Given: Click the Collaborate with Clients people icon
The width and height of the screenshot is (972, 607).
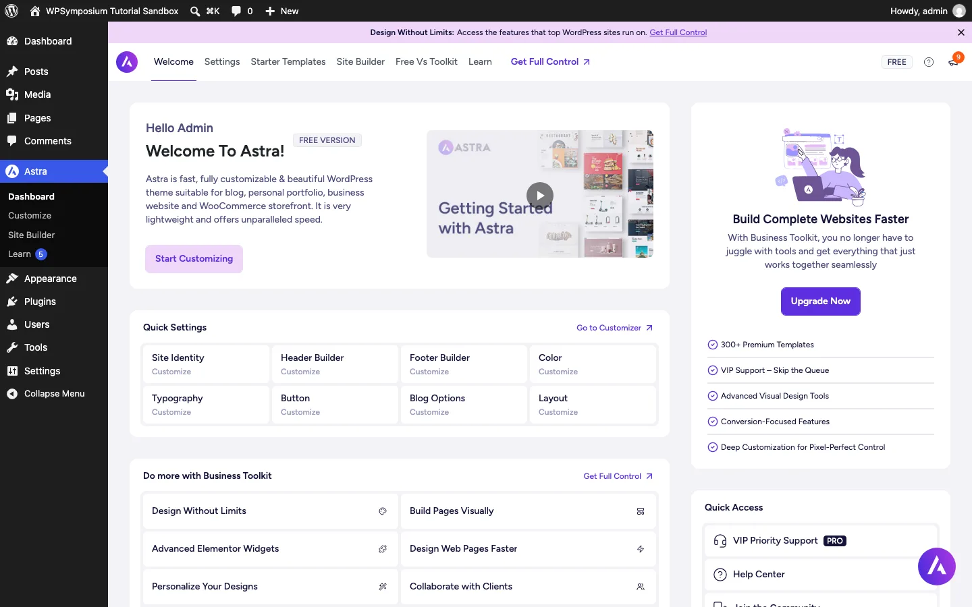Looking at the screenshot, I should 641,587.
